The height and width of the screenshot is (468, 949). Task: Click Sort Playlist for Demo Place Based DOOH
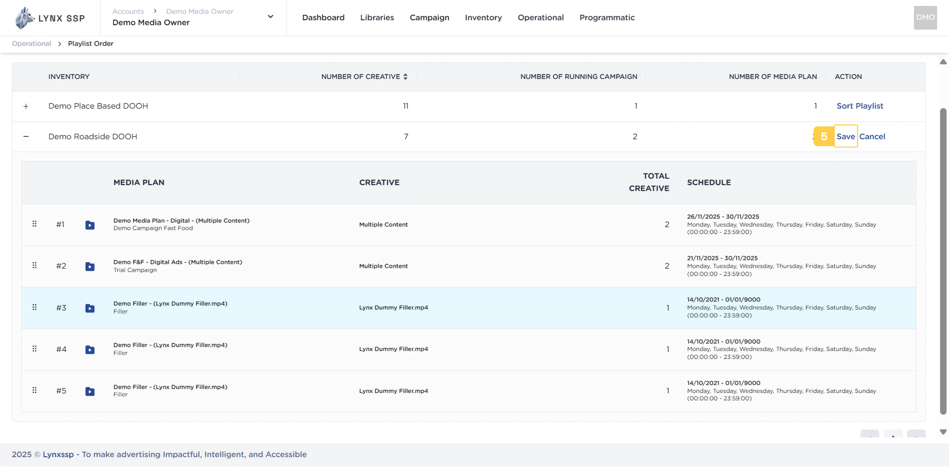coord(860,106)
